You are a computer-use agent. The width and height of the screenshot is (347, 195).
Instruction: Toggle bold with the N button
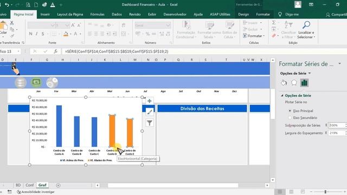pos(30,34)
